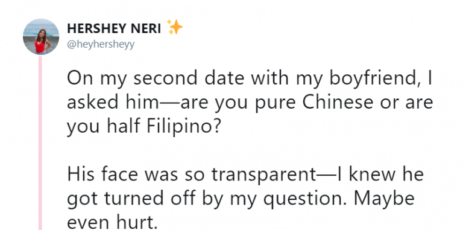Click the first paragraph of the tweet
463x230 pixels.
tap(250, 103)
